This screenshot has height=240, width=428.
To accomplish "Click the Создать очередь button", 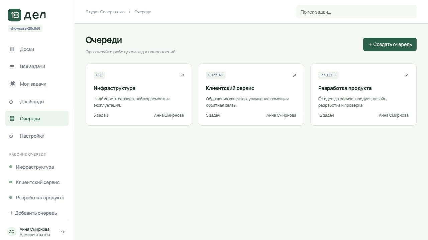I will 390,44.
